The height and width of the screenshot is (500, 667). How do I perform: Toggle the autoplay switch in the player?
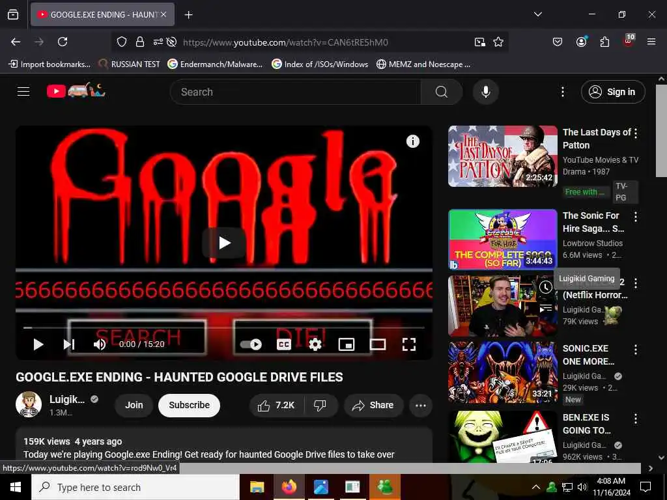click(250, 344)
